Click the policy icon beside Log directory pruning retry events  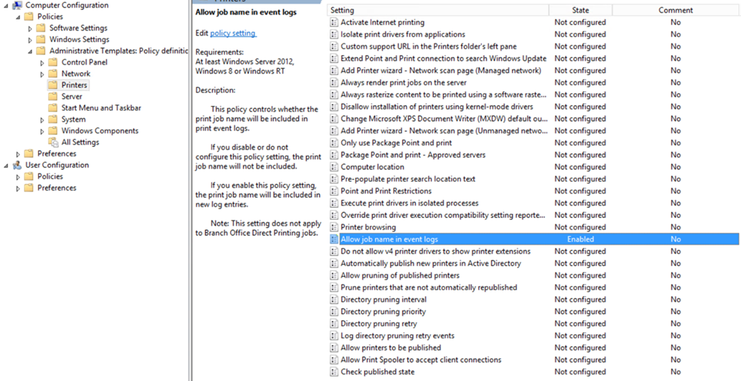coord(334,336)
